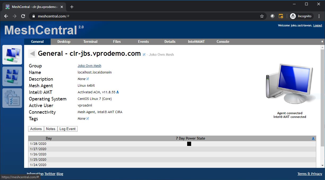The width and height of the screenshot is (325, 180).
Task: Download Intel AMT info arrow icon
Action: pos(118,92)
